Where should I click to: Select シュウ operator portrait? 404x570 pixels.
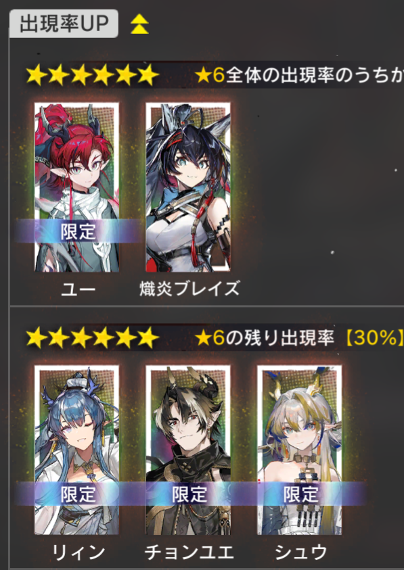[x=300, y=450]
